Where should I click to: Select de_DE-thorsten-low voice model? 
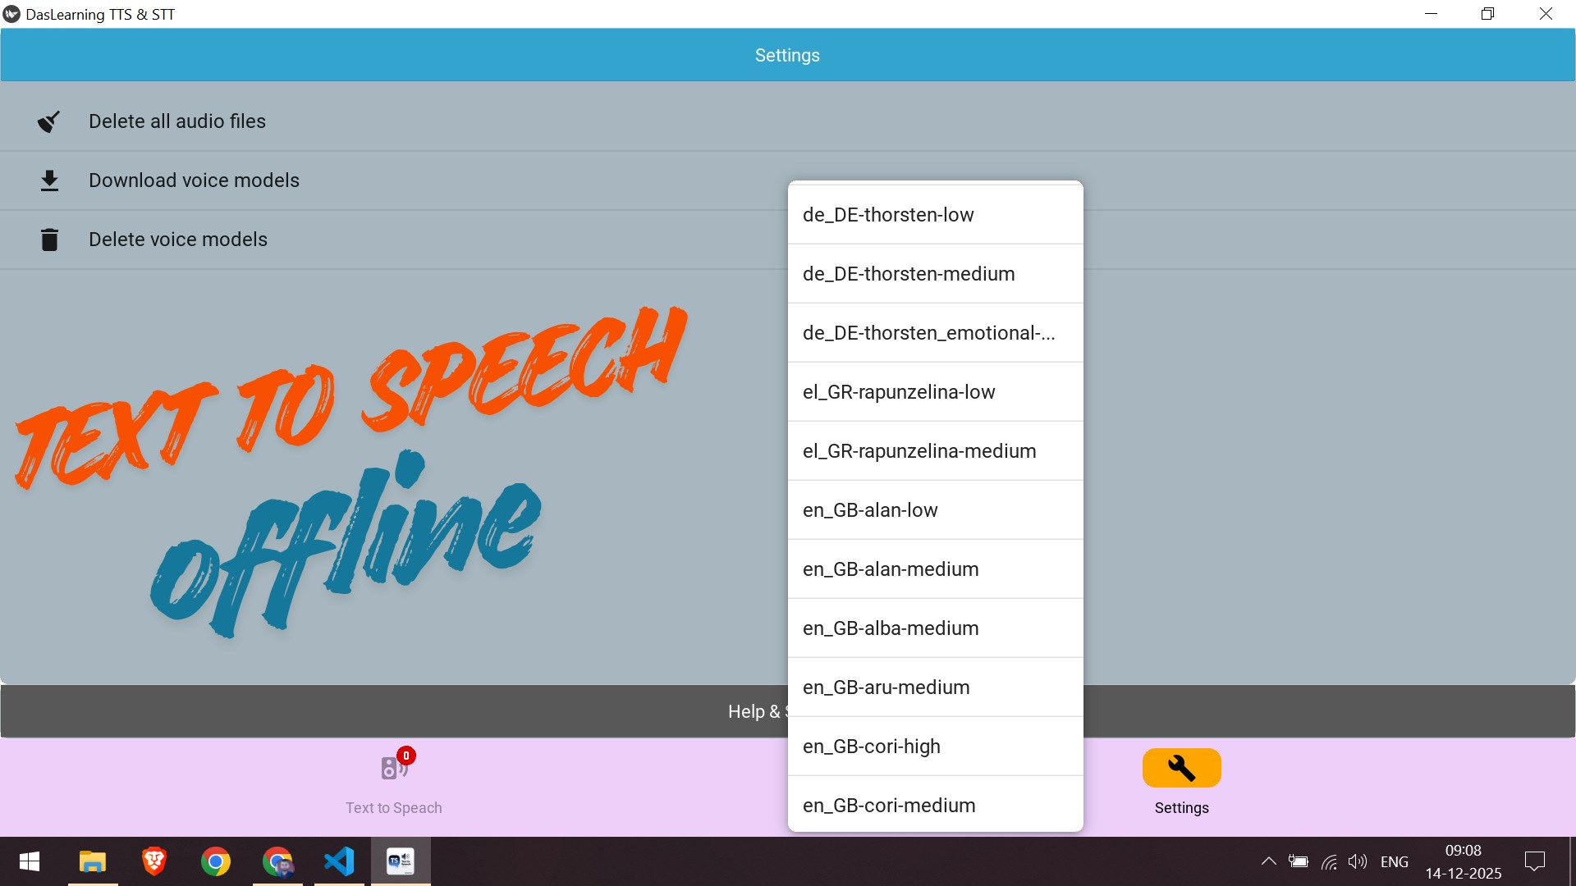(934, 215)
